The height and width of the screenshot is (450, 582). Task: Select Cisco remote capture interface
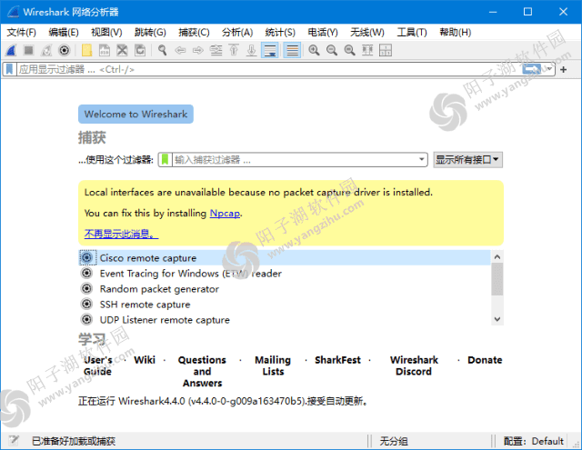point(284,257)
